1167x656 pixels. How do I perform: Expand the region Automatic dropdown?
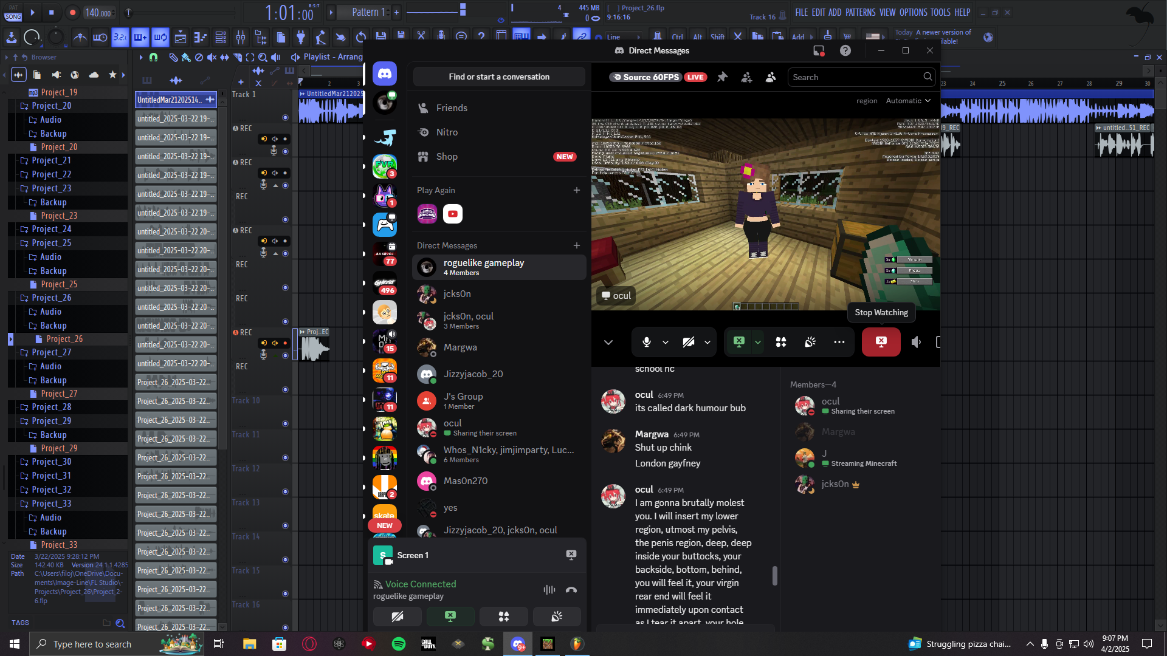[x=908, y=101]
